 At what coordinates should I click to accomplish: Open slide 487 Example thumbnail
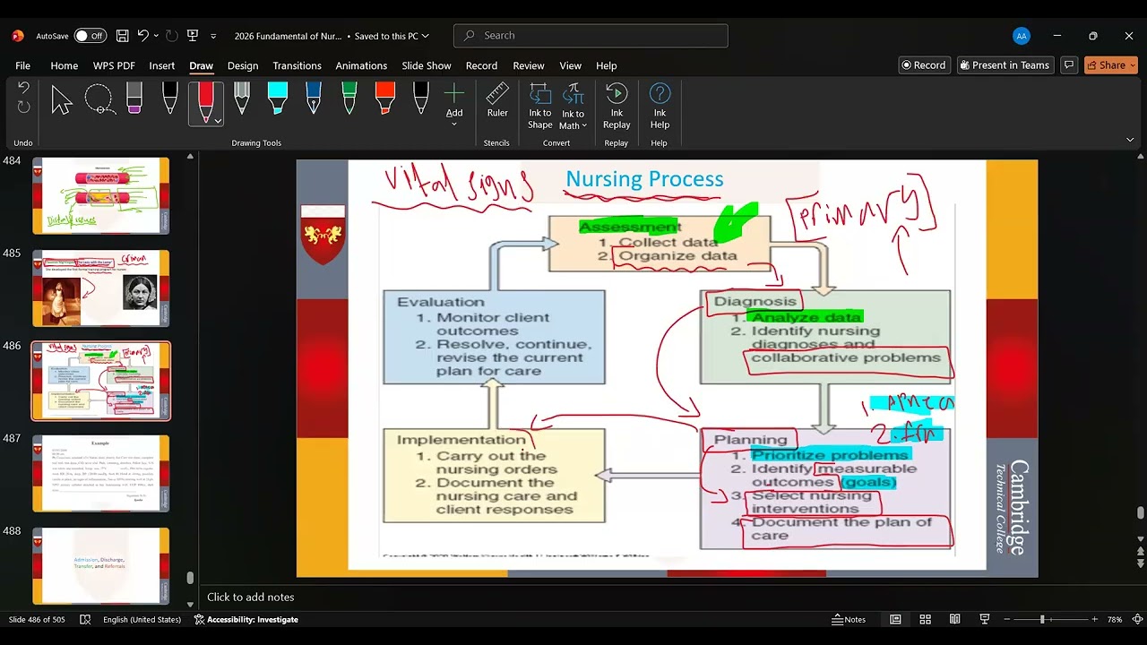coord(101,474)
